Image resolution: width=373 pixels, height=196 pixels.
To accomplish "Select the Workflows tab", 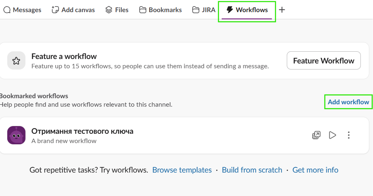I will click(247, 10).
